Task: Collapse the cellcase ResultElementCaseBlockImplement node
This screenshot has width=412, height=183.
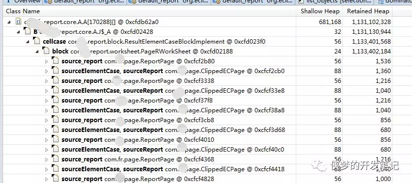Action: pos(28,42)
